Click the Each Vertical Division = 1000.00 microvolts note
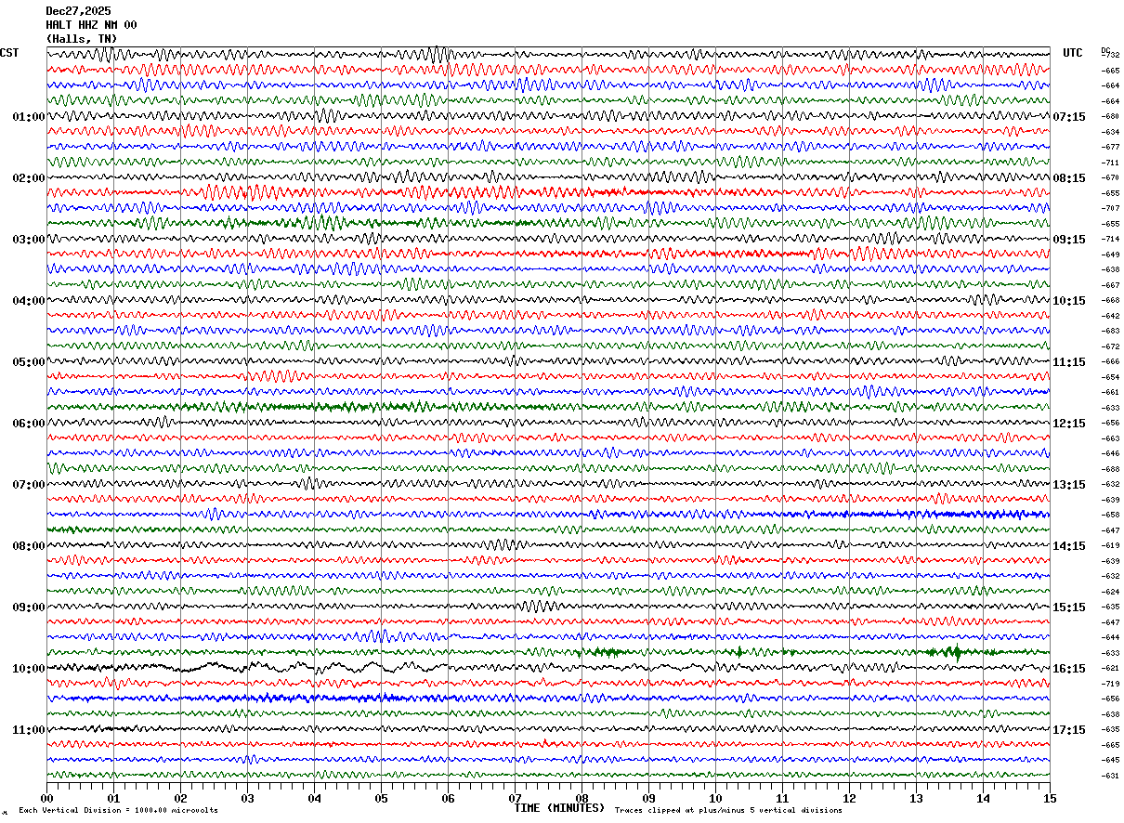 (118, 811)
